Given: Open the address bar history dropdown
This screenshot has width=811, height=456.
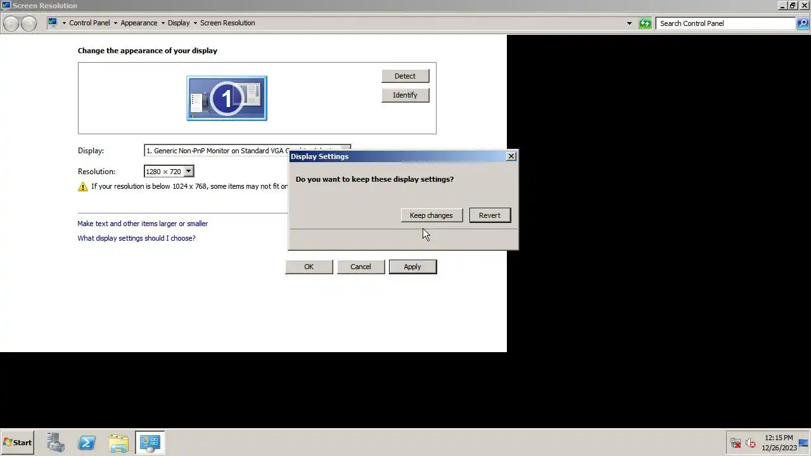Looking at the screenshot, I should click(629, 23).
